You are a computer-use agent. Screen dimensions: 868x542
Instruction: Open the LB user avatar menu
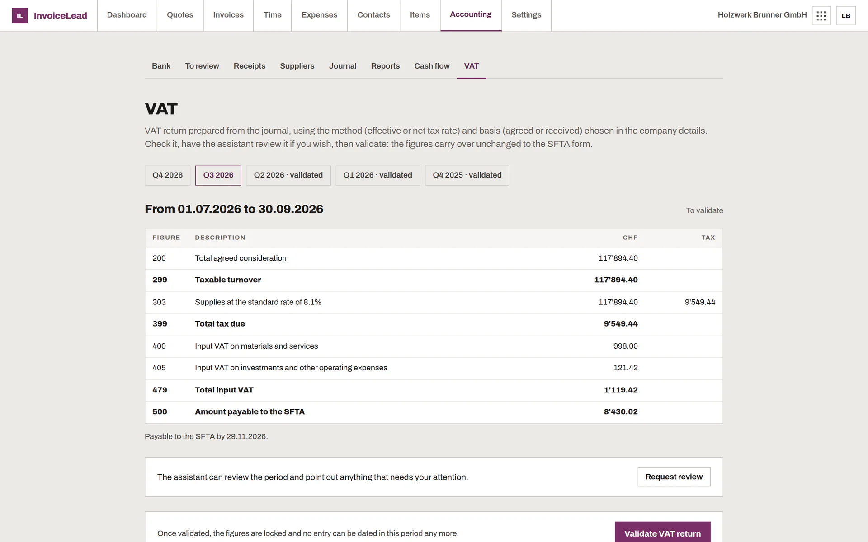coord(846,16)
